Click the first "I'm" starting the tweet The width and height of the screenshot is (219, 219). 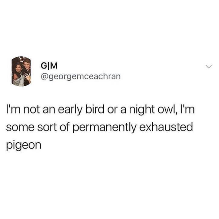coord(14,109)
